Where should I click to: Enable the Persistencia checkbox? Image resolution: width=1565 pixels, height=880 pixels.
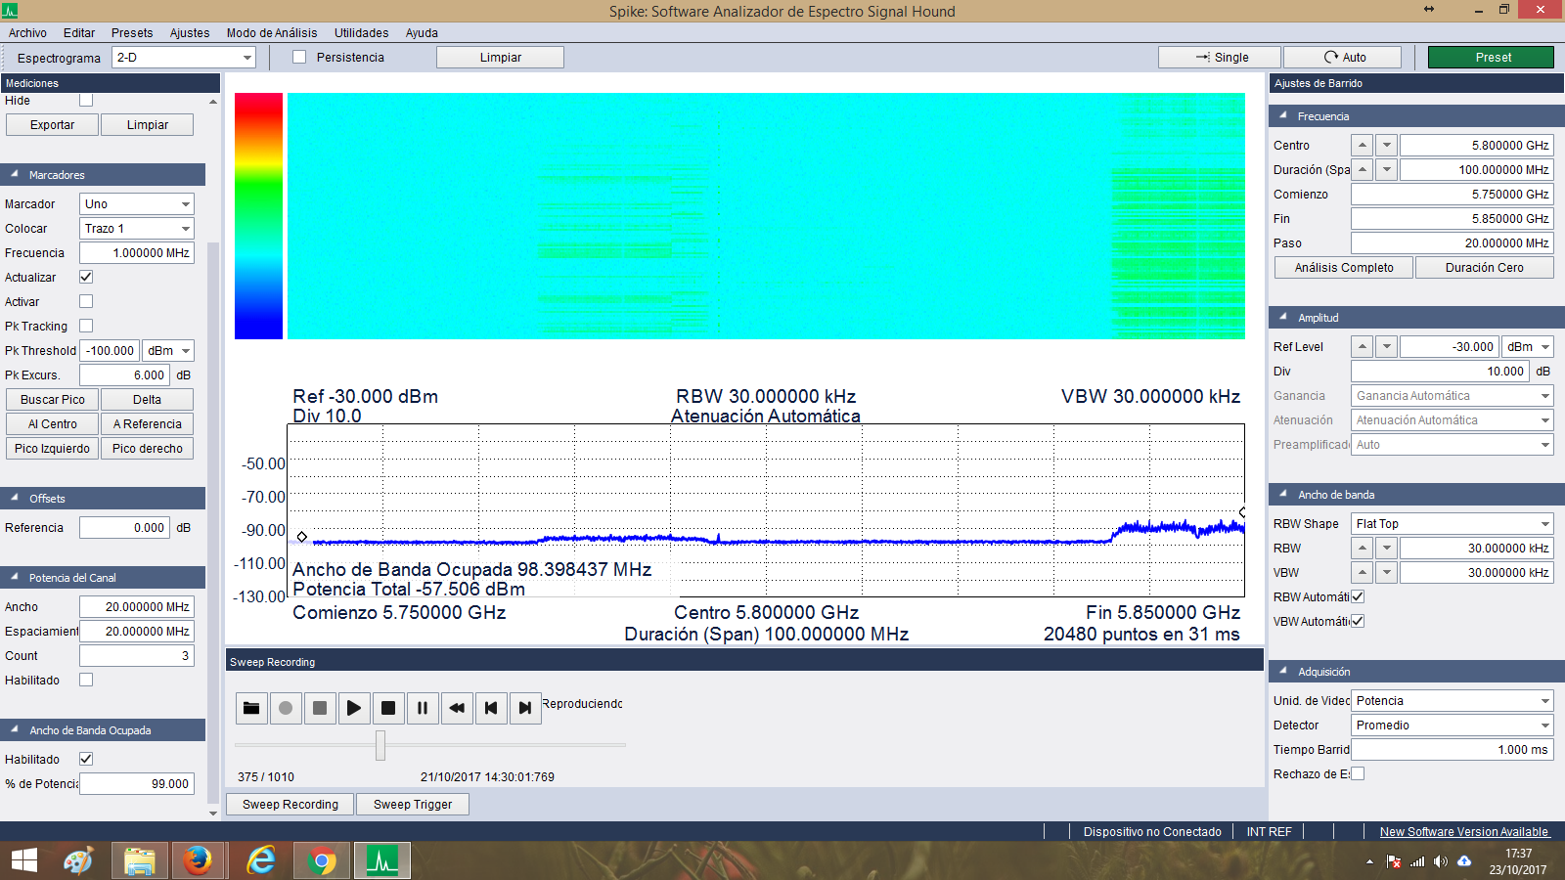300,58
